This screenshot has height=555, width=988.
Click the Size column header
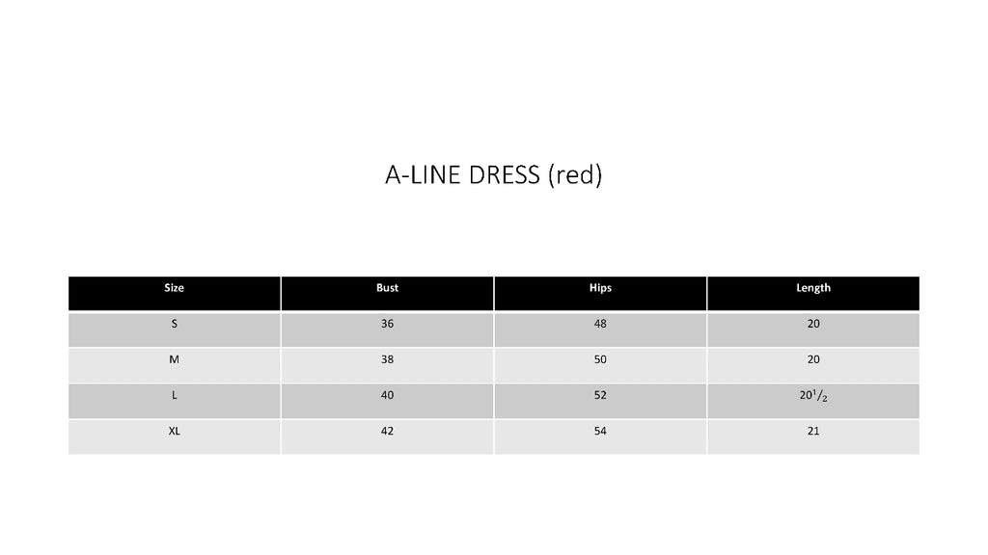click(175, 288)
